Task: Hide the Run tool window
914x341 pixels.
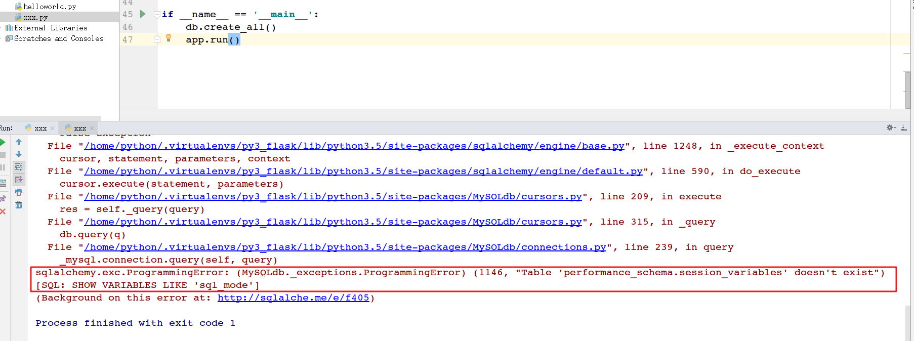Action: [904, 127]
